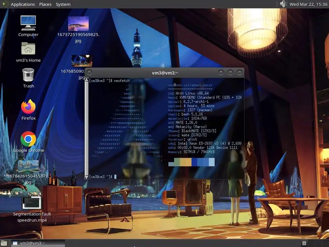Click the Shell: bash 5.1.16 line
The image size is (329, 247).
(185, 114)
